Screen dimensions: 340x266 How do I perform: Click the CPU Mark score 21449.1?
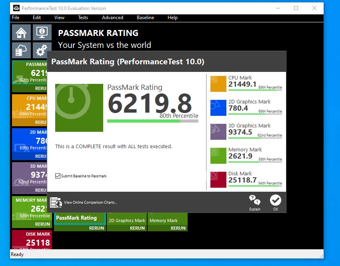pos(242,84)
